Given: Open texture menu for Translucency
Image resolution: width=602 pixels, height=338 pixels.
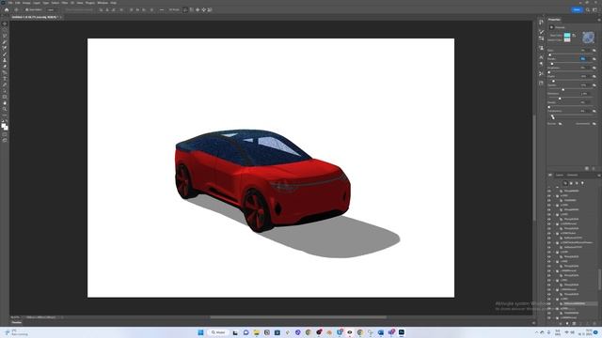Looking at the screenshot, I should pyautogui.click(x=594, y=111).
